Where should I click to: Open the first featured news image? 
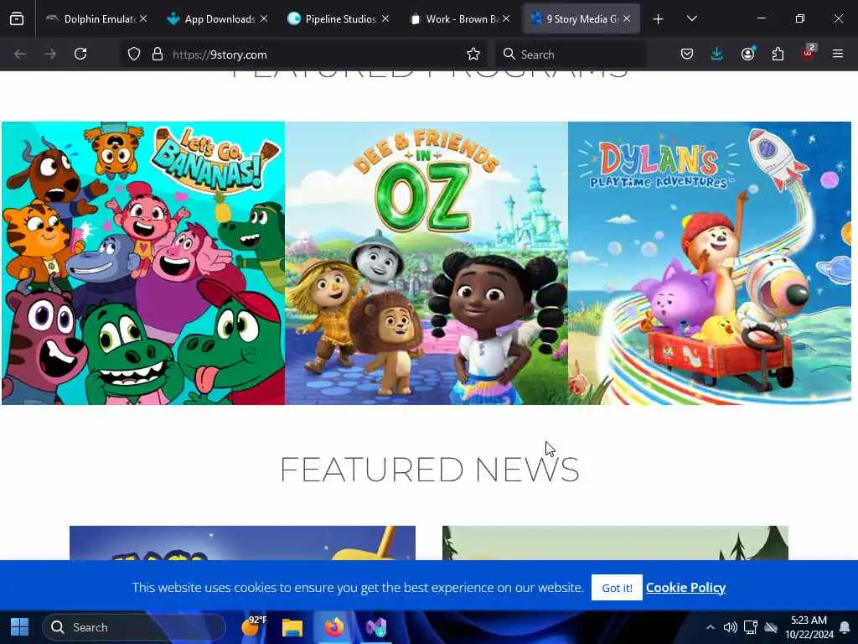[242, 543]
